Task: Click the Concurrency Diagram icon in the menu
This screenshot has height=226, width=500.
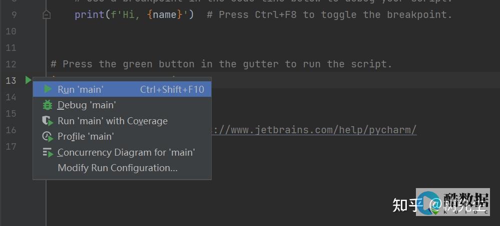Action: click(x=48, y=152)
